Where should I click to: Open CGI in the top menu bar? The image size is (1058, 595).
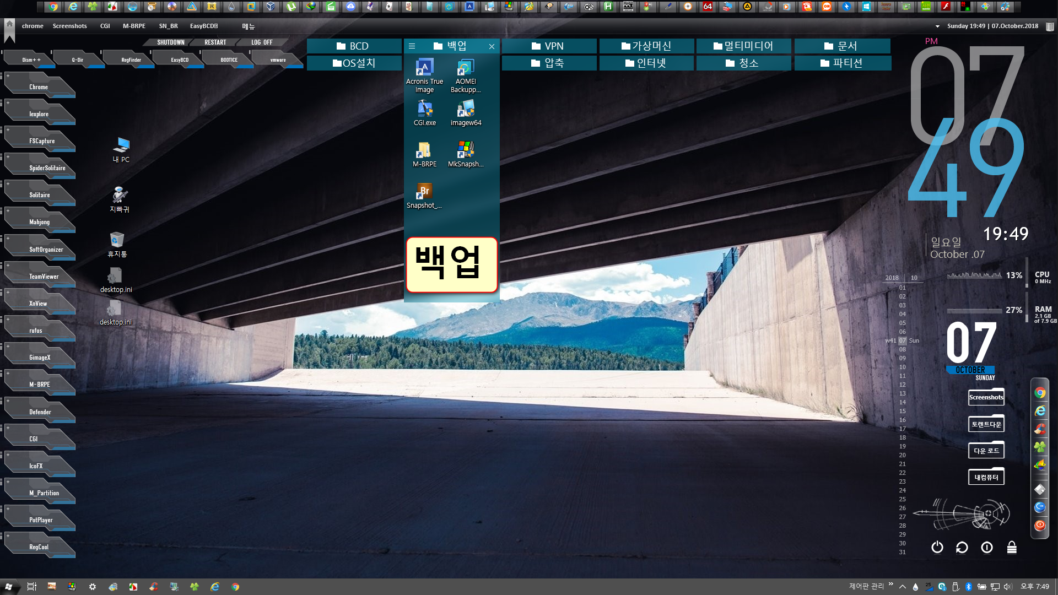tap(105, 26)
